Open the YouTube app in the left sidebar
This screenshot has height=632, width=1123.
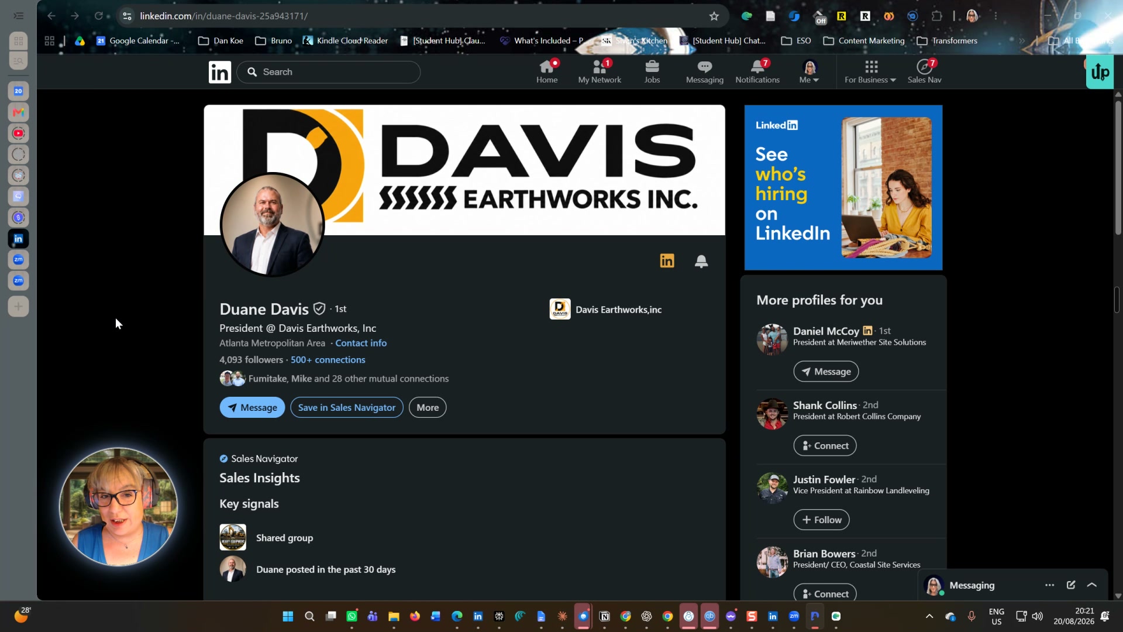click(19, 133)
